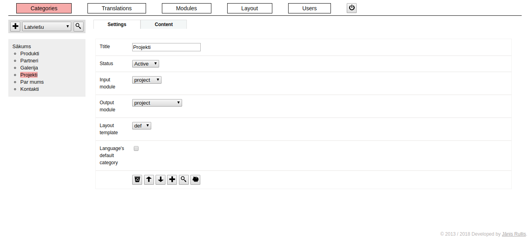Focus the Ttitle input field
The height and width of the screenshot is (240, 530).
pyautogui.click(x=166, y=47)
